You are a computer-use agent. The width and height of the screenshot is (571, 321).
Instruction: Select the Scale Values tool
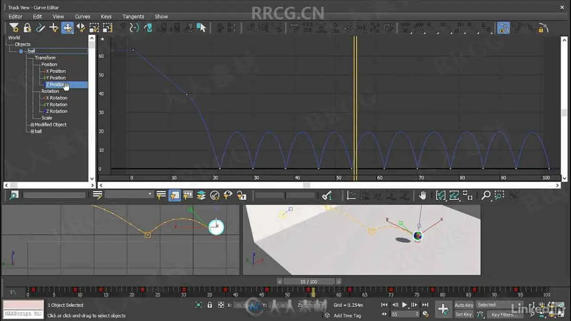point(108,28)
